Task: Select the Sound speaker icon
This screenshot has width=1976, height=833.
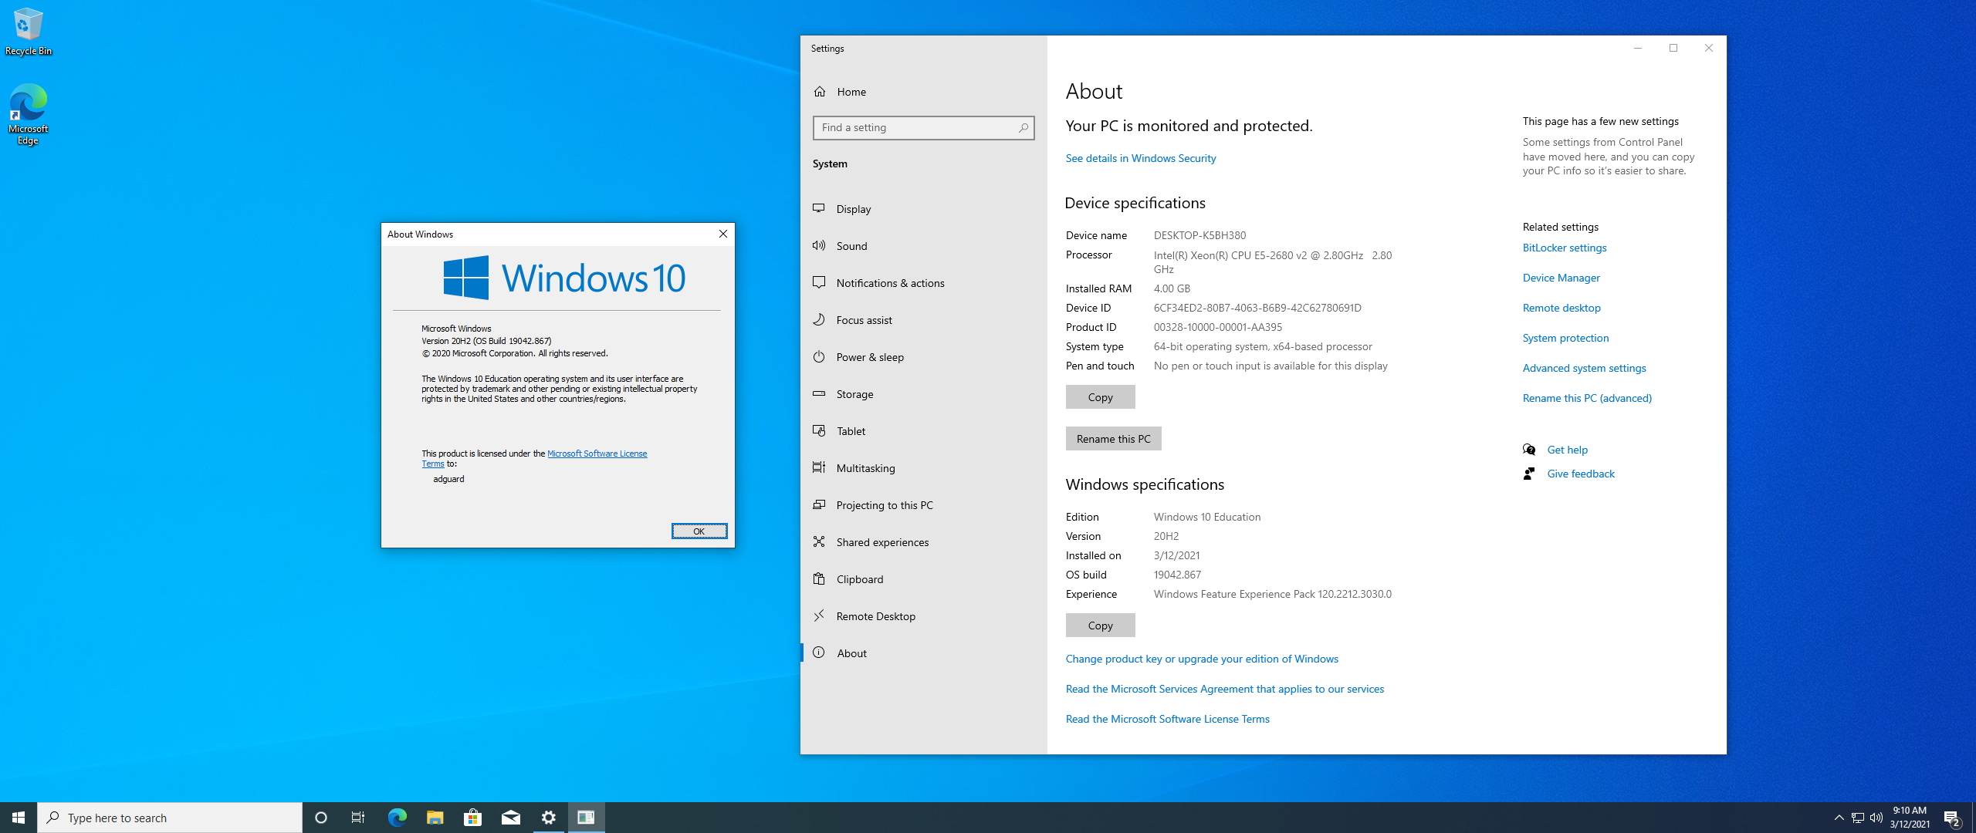Action: [x=819, y=245]
